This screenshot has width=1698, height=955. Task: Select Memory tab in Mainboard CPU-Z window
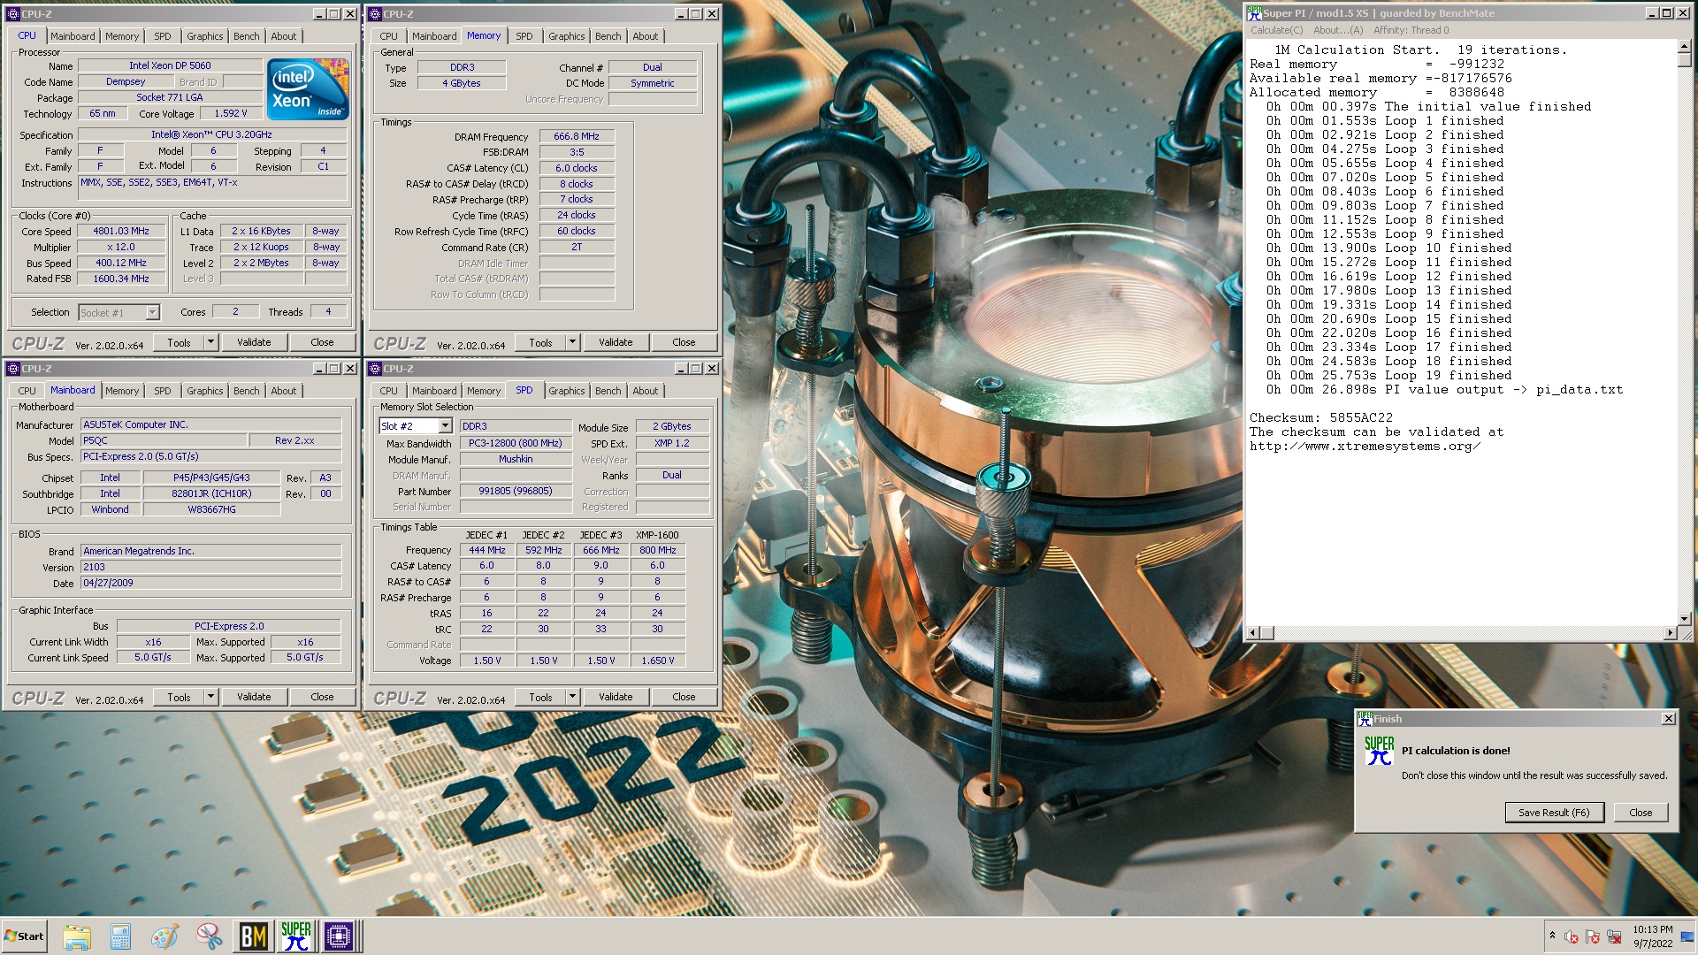[x=122, y=391]
